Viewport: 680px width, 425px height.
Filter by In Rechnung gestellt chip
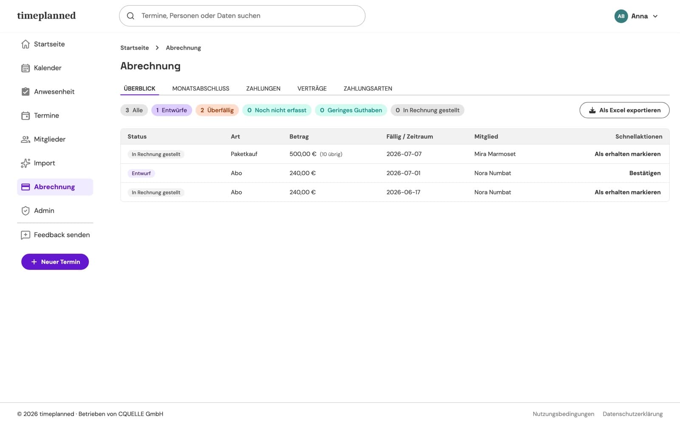coord(428,110)
